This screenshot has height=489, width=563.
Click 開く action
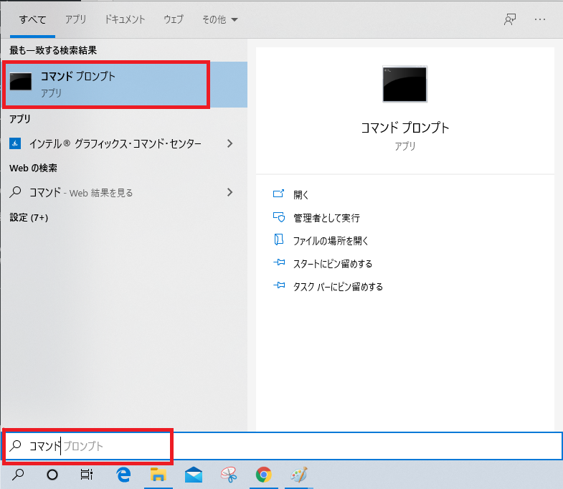(301, 195)
